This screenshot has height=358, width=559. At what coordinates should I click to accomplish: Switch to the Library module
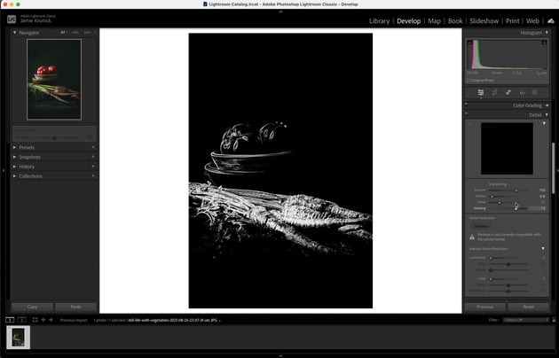[380, 21]
